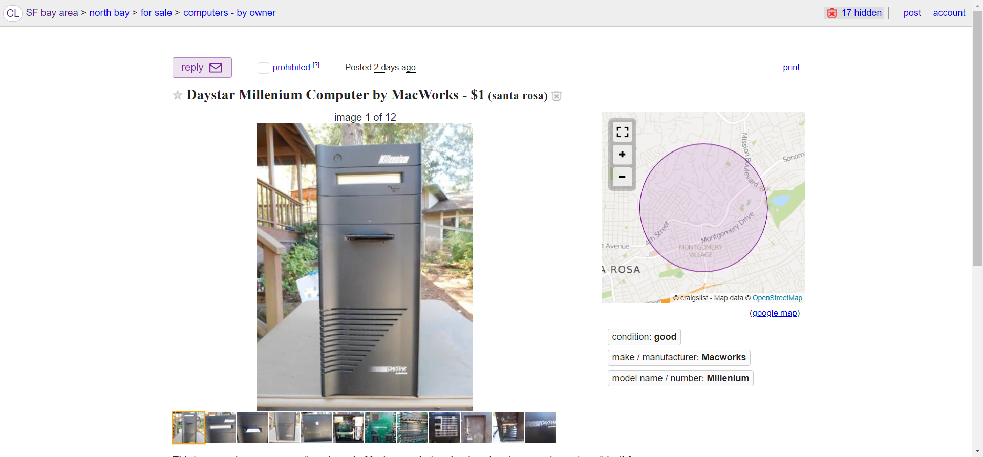Click the post link in header

click(x=912, y=13)
